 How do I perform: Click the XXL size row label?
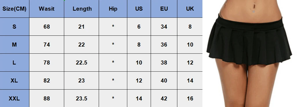(x=15, y=98)
